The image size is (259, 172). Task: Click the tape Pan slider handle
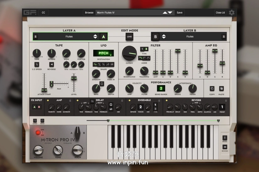coord(51,84)
